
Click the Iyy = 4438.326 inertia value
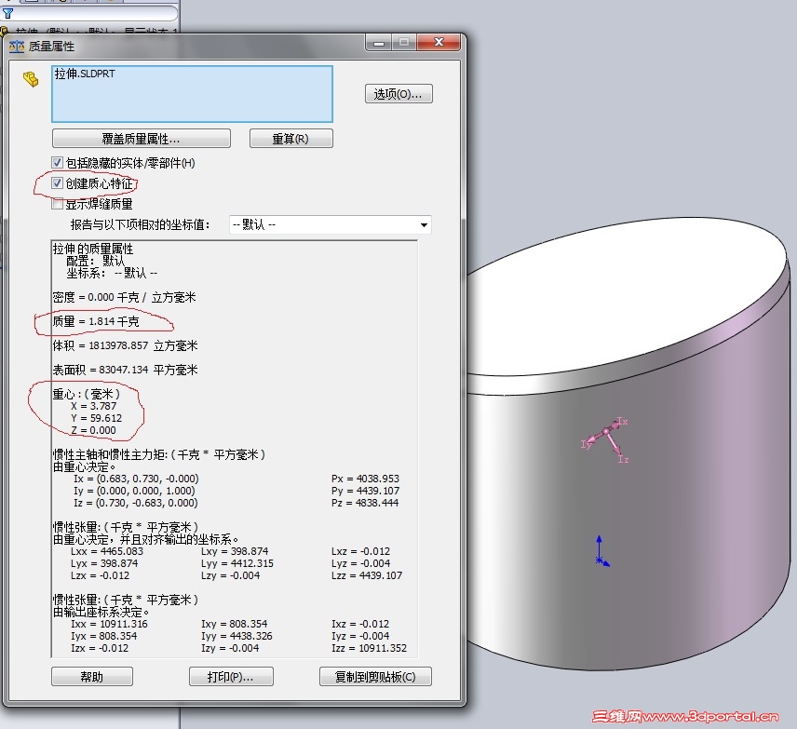tap(236, 636)
